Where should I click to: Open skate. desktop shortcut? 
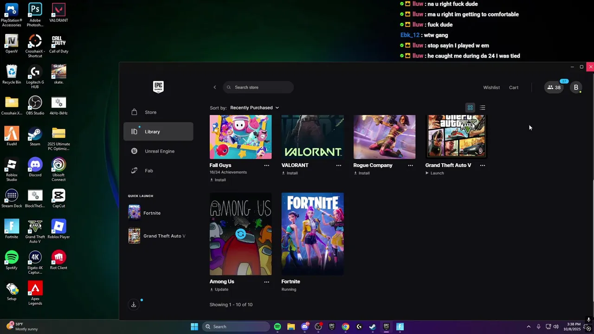click(58, 75)
